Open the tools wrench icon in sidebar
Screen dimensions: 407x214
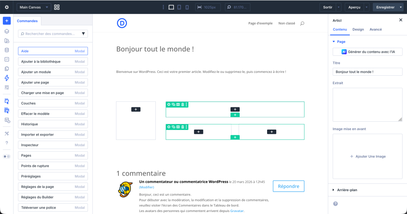coord(7,134)
